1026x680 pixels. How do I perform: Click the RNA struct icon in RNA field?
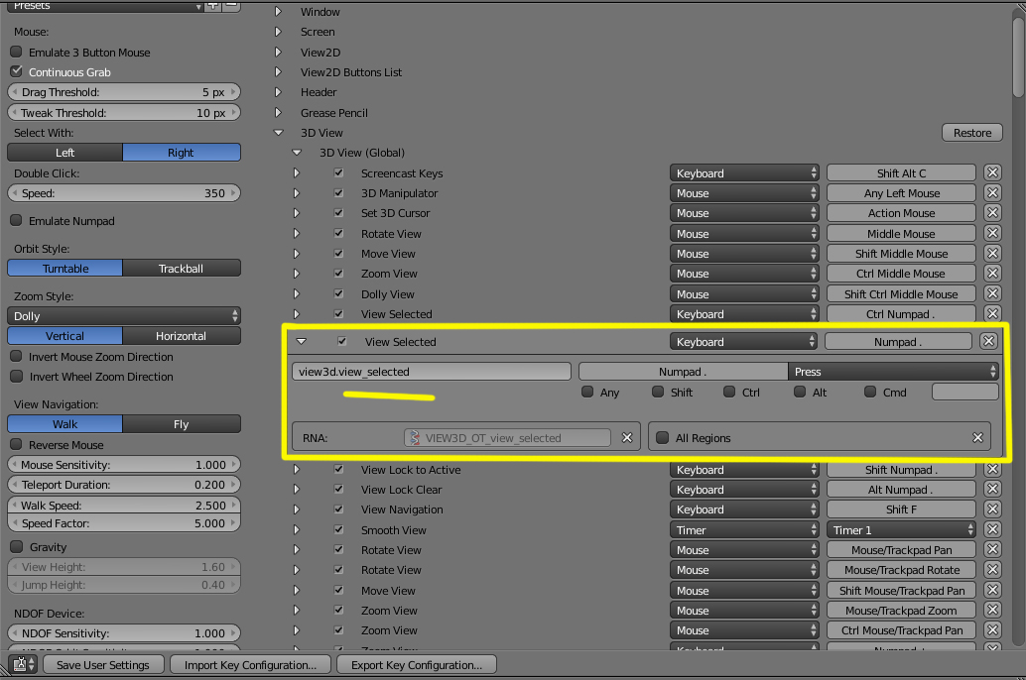(414, 437)
